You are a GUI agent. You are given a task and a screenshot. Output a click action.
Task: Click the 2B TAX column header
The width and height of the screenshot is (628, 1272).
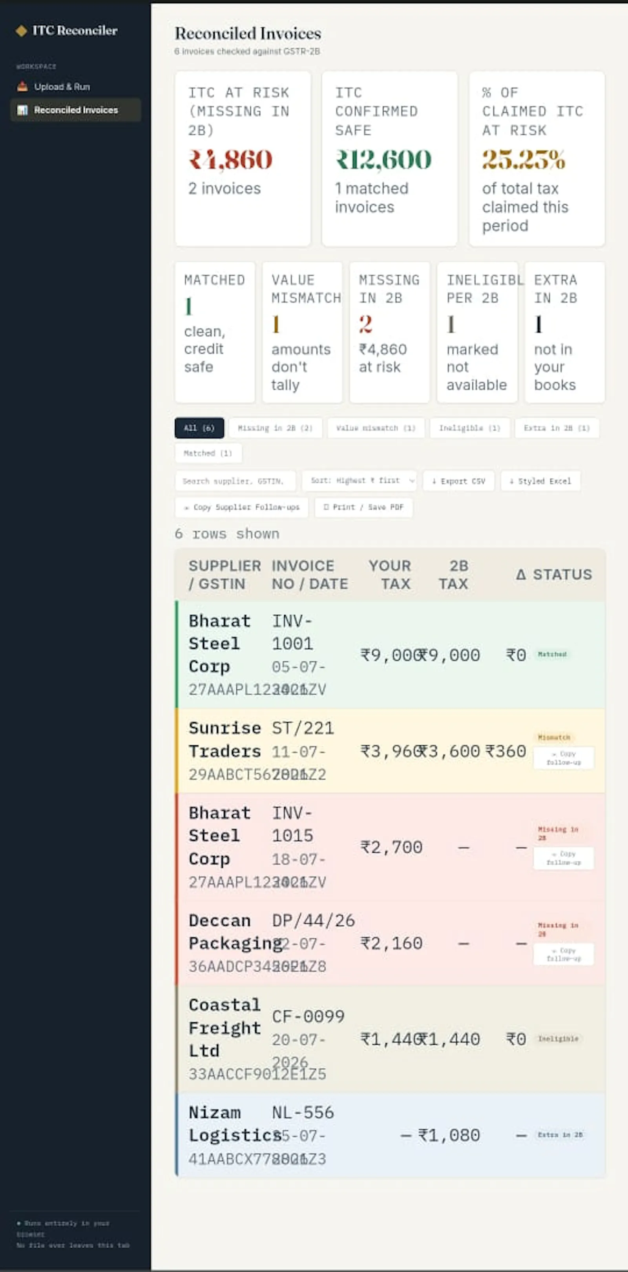coord(454,574)
